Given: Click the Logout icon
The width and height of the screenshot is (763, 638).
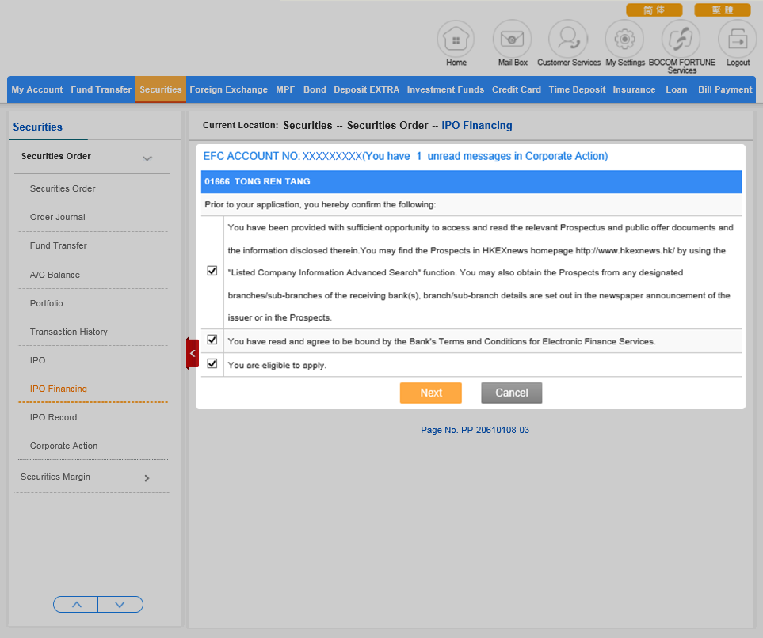Looking at the screenshot, I should tap(737, 39).
